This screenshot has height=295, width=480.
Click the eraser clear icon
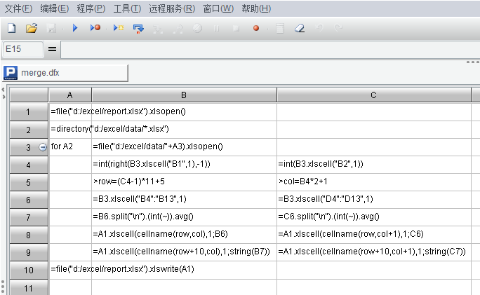point(300,28)
